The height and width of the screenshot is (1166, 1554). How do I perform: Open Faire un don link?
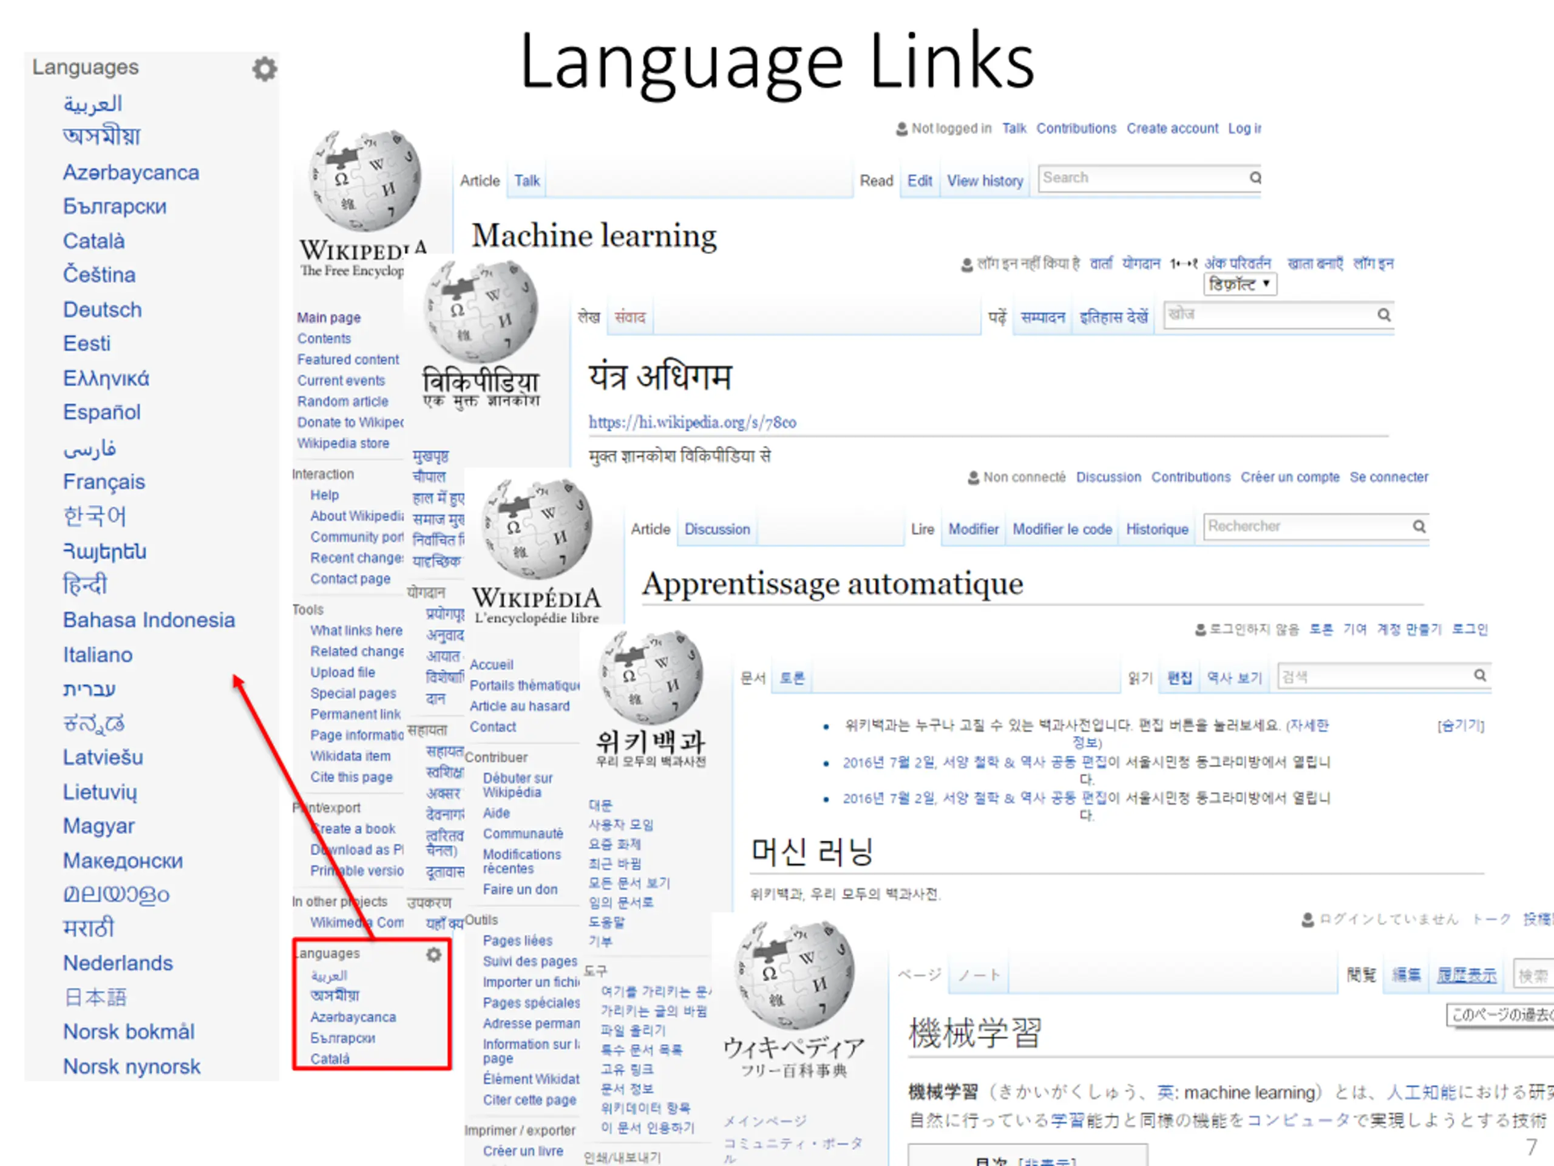coord(520,889)
